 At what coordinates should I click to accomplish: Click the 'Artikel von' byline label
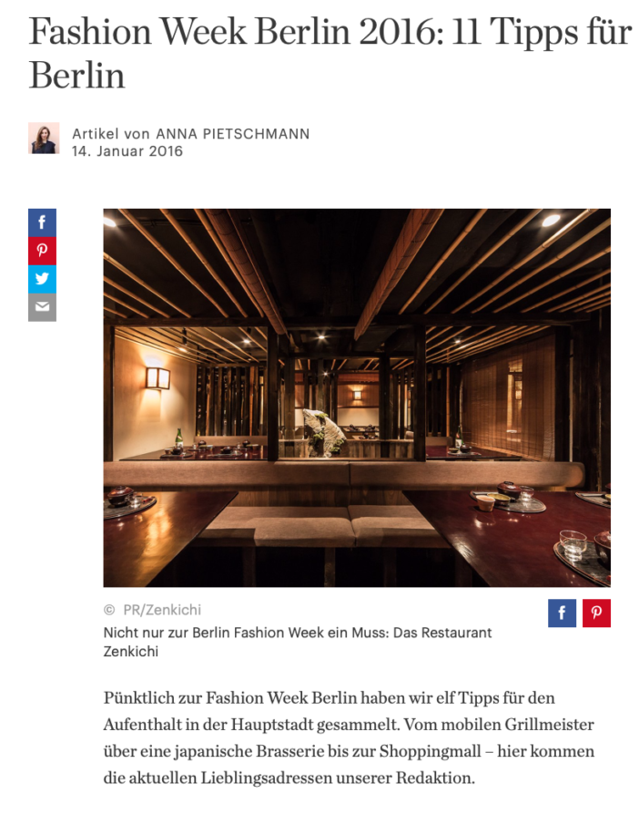click(111, 134)
